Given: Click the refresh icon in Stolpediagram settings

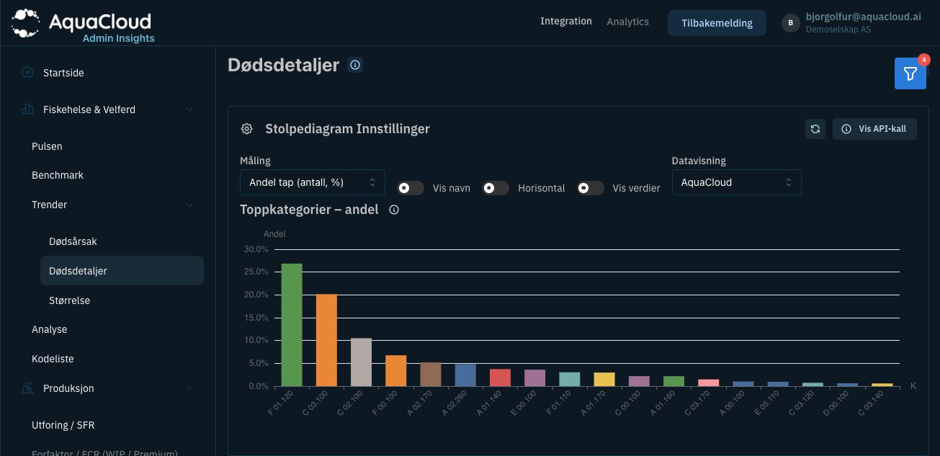Looking at the screenshot, I should (815, 129).
